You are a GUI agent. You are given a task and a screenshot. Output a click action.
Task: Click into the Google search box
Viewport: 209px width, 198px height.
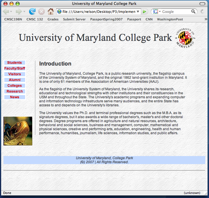pos(176,12)
